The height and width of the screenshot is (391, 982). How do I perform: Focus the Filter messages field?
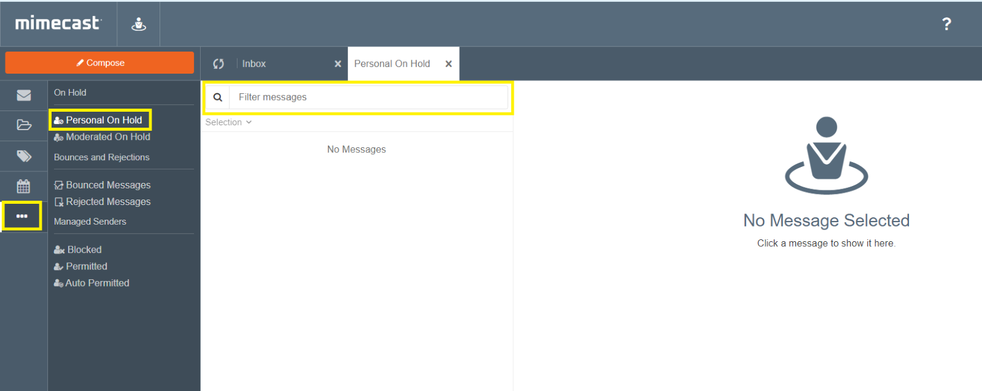pos(369,97)
